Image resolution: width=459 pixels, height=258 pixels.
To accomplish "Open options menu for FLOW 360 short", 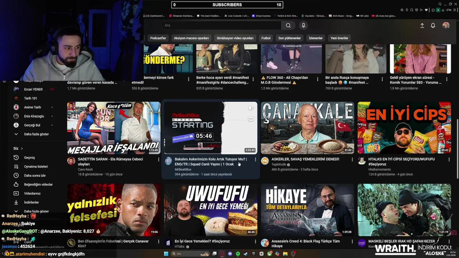I will pyautogui.click(x=318, y=79).
